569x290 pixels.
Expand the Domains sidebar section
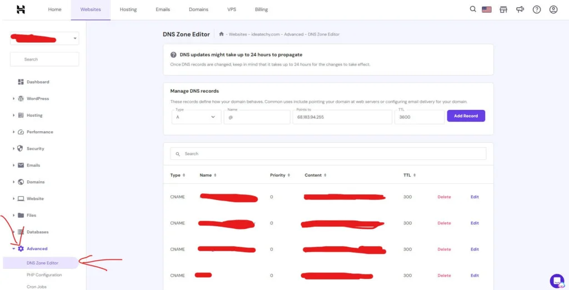click(14, 182)
